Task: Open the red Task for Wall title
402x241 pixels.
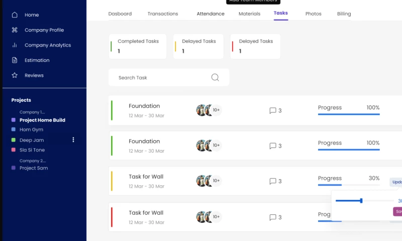Action: click(146, 213)
